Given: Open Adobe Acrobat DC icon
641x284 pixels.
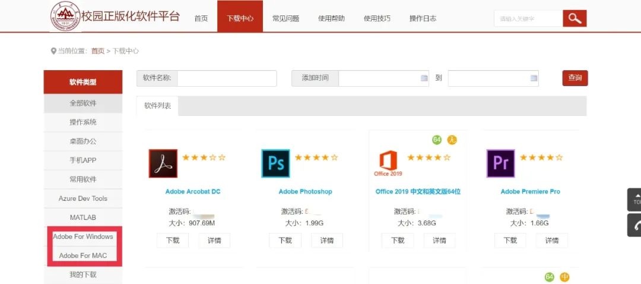Looking at the screenshot, I should pos(163,163).
